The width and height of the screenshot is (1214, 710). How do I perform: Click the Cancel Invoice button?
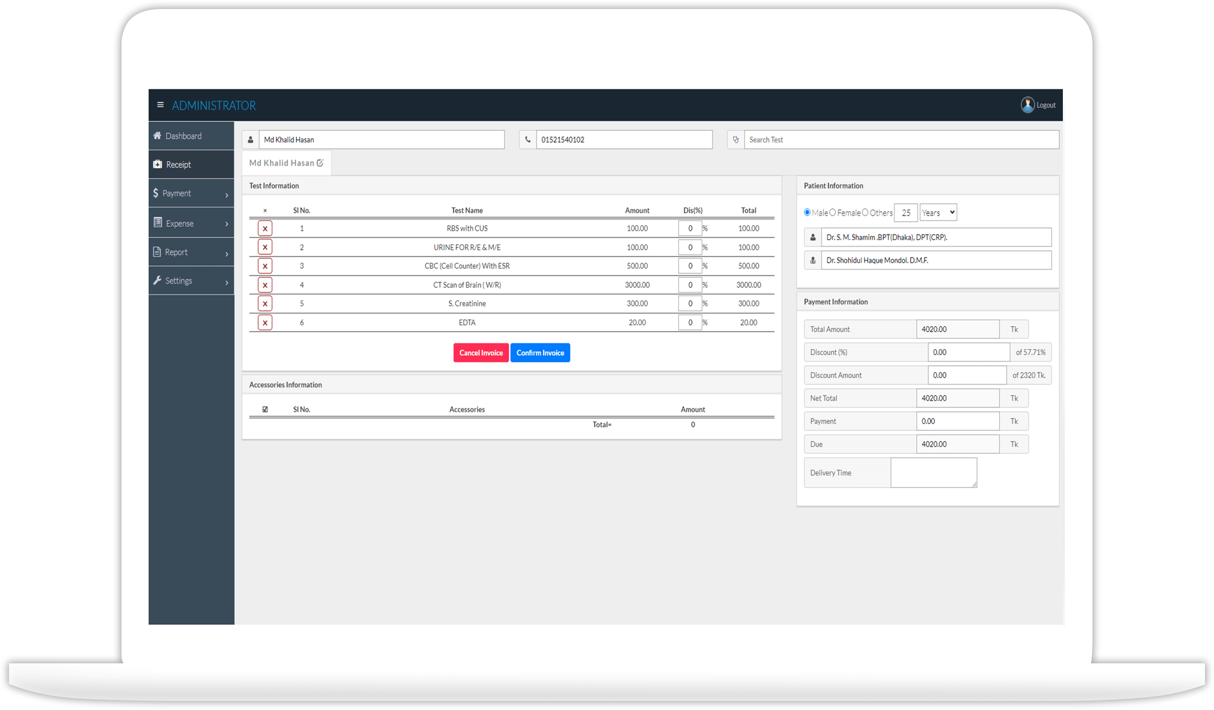coord(480,352)
